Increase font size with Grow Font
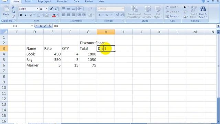Viewport: 220px width, 124px height. coord(51,9)
